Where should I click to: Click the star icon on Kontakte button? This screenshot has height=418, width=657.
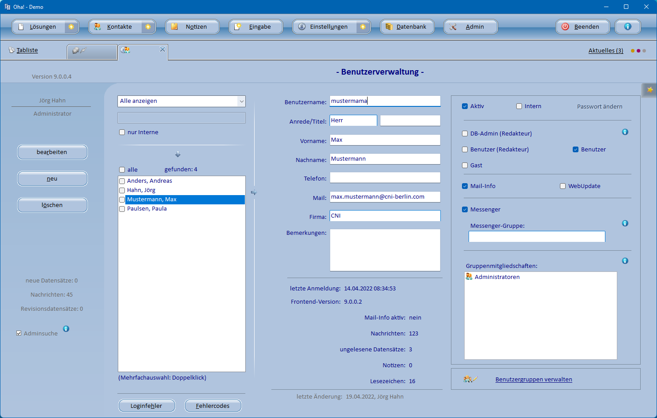(x=148, y=27)
